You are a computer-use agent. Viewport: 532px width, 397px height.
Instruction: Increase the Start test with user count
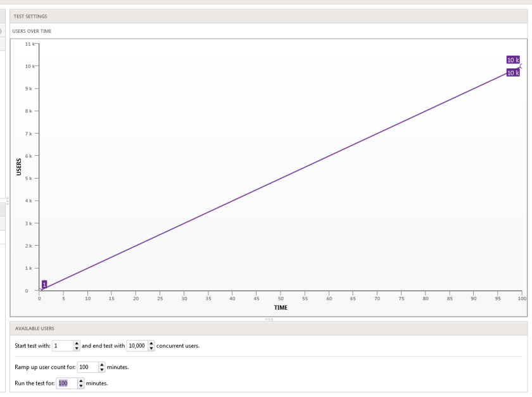click(x=77, y=343)
